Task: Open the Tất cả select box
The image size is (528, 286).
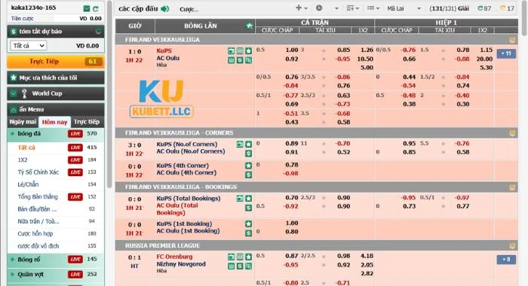Action: [29, 45]
